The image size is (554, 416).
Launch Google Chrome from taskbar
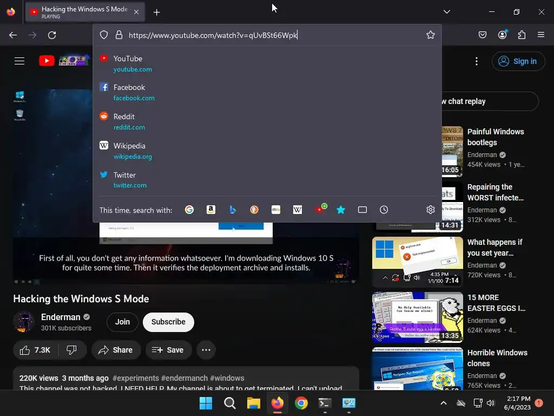301,403
